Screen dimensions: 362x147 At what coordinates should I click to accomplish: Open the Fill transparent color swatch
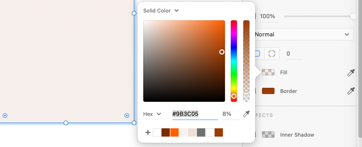coord(268,73)
